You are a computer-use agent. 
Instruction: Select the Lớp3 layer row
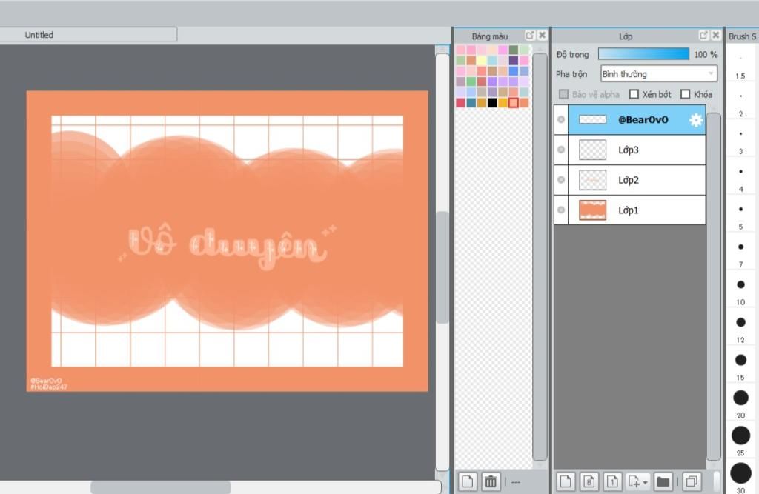(x=630, y=150)
